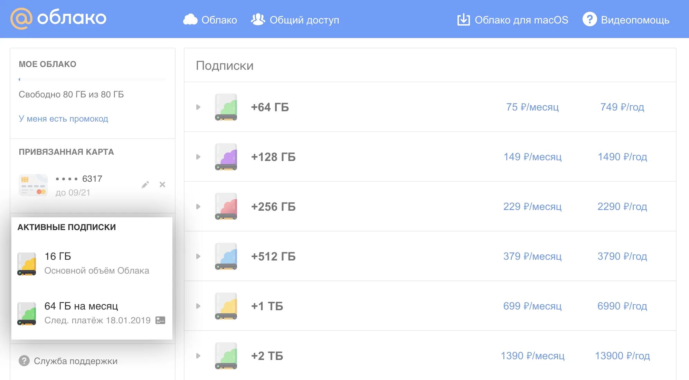Click the green cloud drive icon for +64 ГБ

(x=226, y=107)
